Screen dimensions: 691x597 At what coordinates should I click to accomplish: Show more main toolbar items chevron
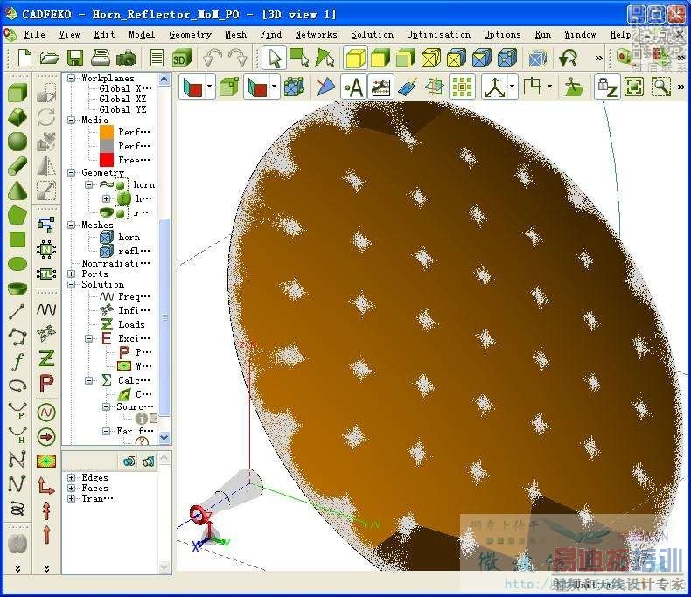coord(598,58)
